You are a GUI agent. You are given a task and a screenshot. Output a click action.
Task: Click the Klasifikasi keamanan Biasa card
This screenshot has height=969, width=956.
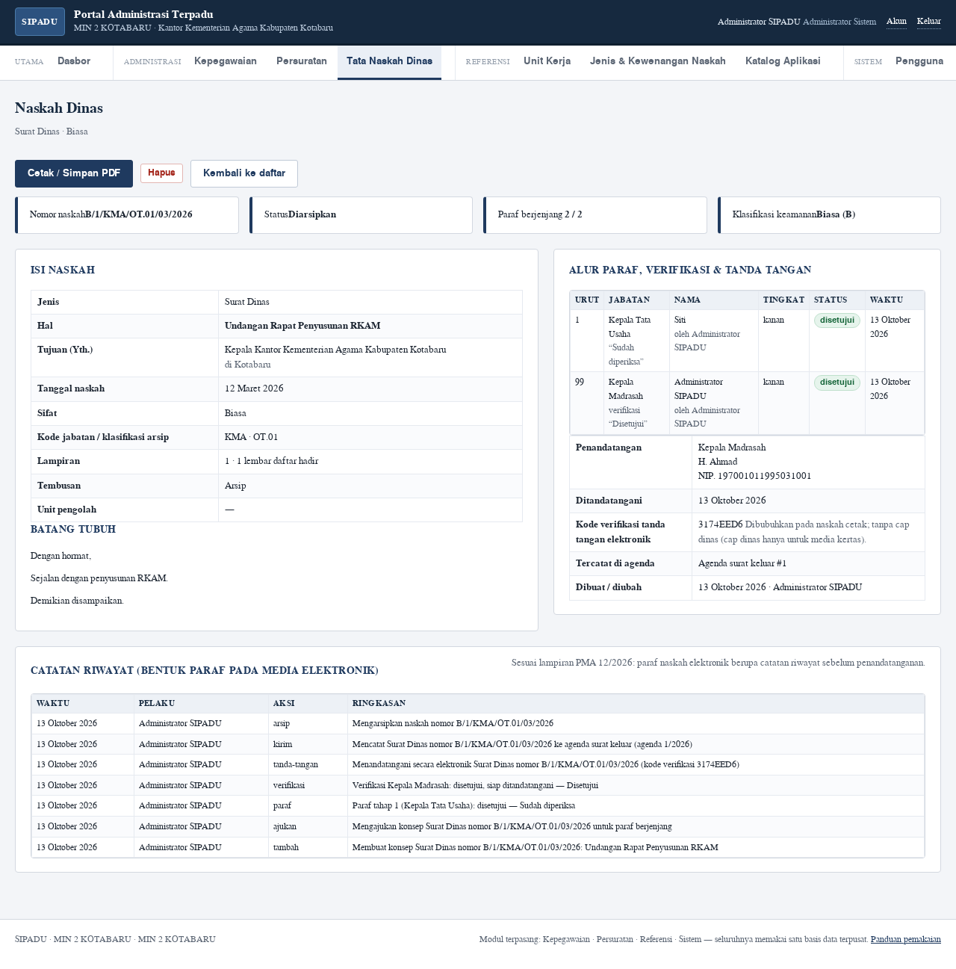(829, 215)
